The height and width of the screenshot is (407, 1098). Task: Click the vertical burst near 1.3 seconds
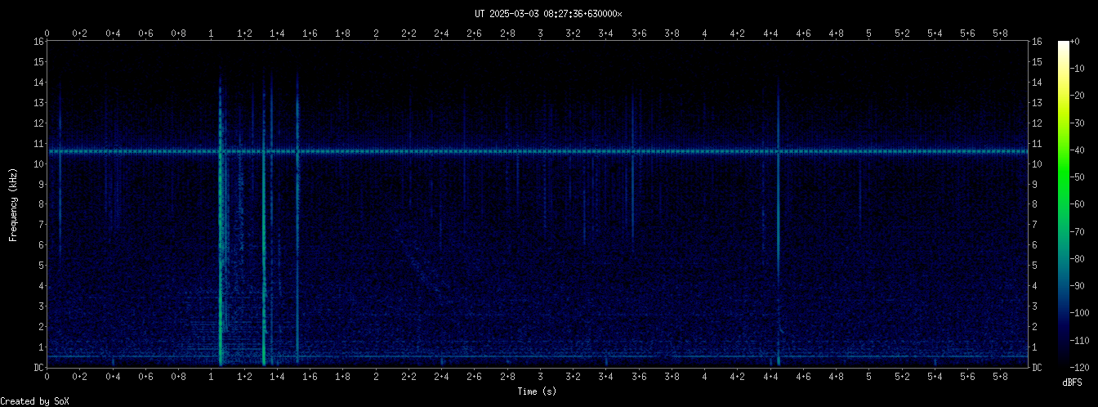pos(264,221)
